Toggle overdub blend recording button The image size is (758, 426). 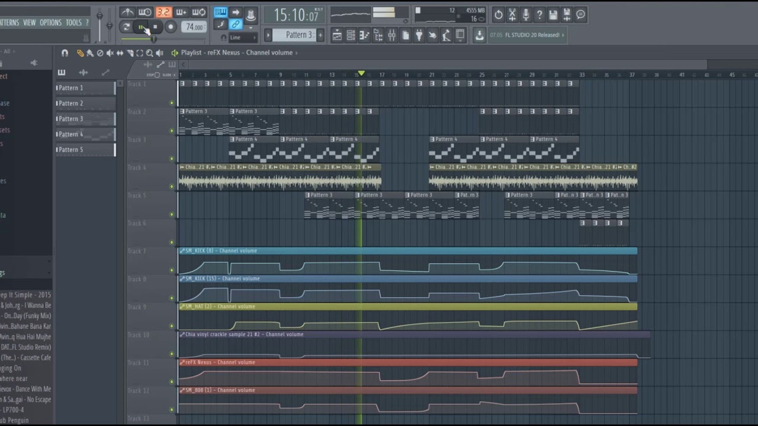[181, 12]
